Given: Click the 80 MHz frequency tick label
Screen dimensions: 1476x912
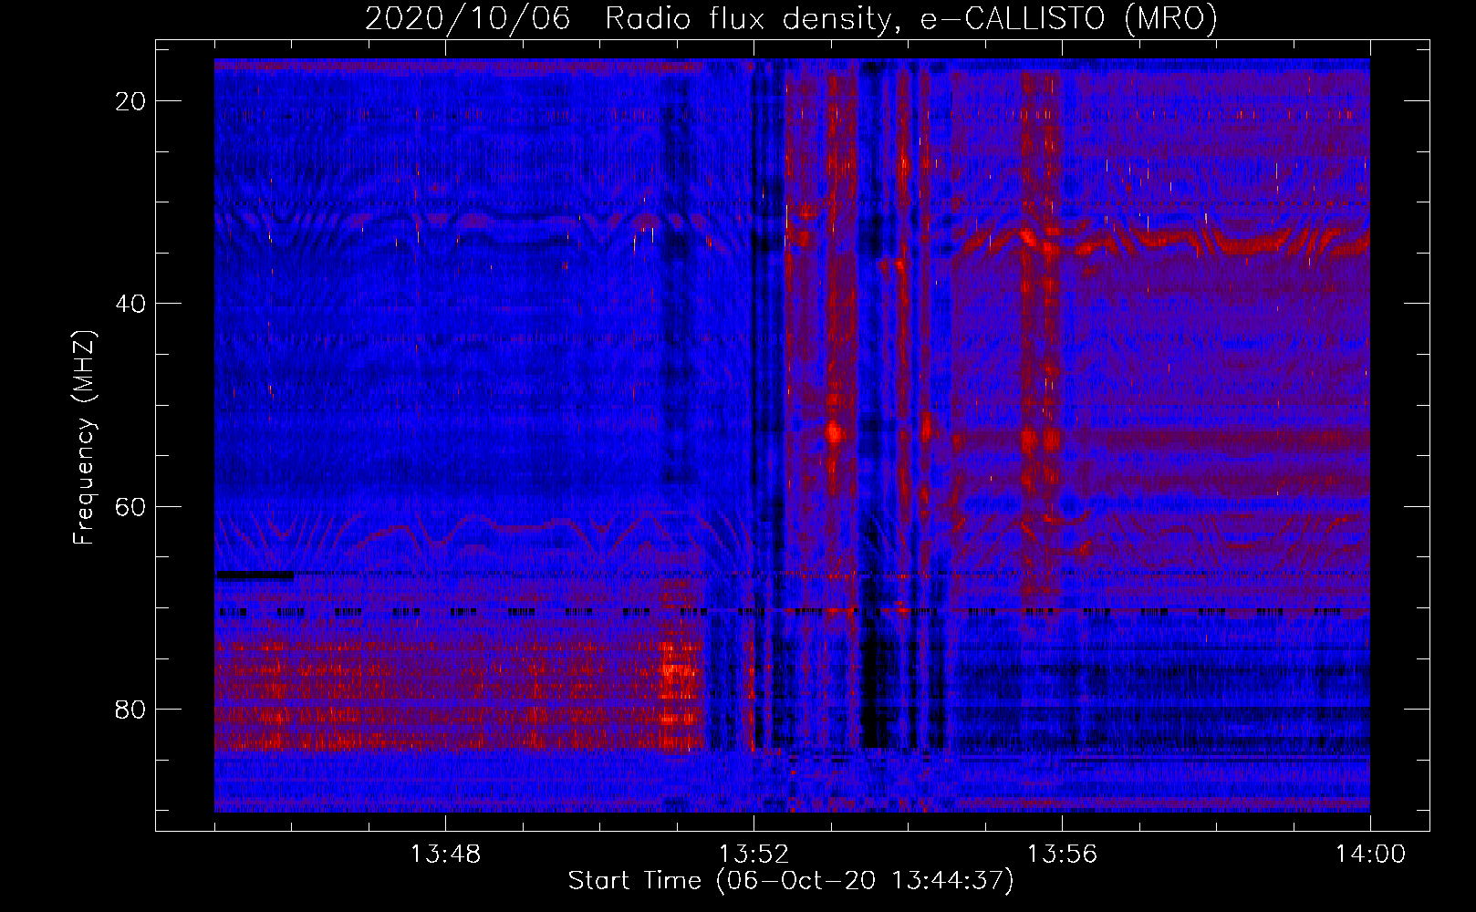Looking at the screenshot, I should [131, 709].
